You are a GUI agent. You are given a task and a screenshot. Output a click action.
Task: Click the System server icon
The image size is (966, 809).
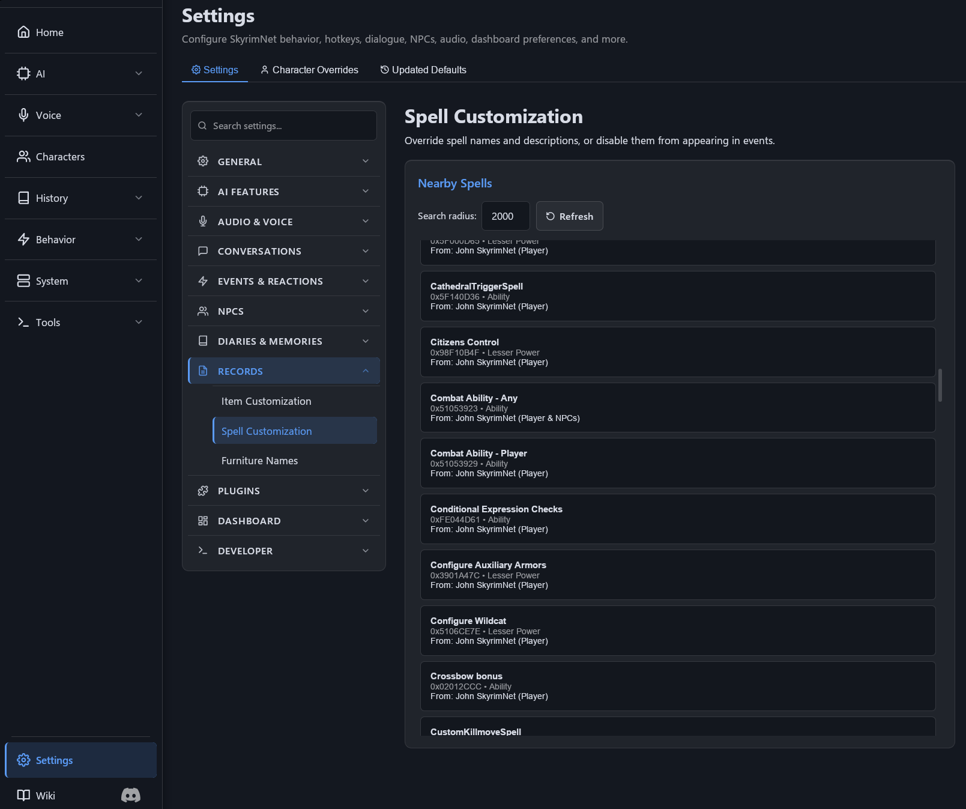[x=23, y=280]
